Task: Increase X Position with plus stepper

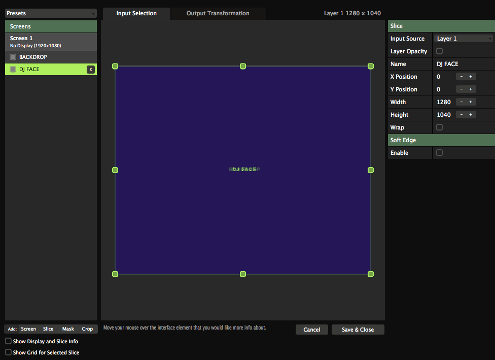Action: point(471,77)
